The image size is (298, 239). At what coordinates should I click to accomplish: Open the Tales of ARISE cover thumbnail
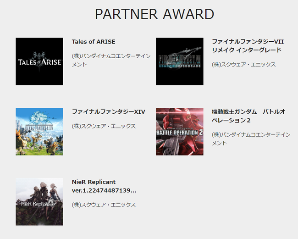pos(39,61)
